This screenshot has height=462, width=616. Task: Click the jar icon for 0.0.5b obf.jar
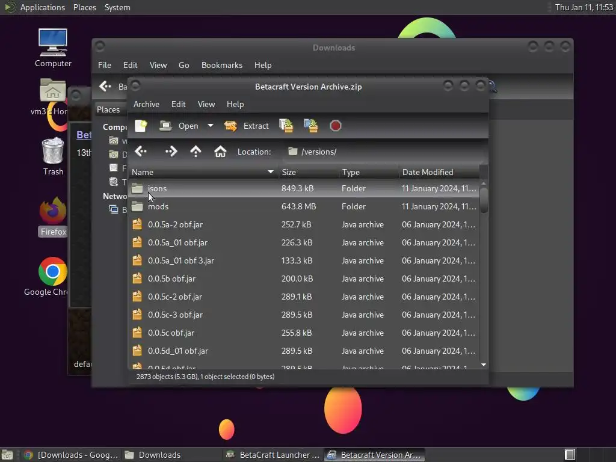pos(137,279)
